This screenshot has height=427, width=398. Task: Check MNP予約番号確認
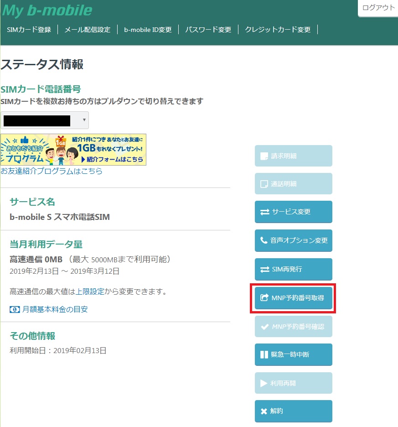pyautogui.click(x=294, y=327)
